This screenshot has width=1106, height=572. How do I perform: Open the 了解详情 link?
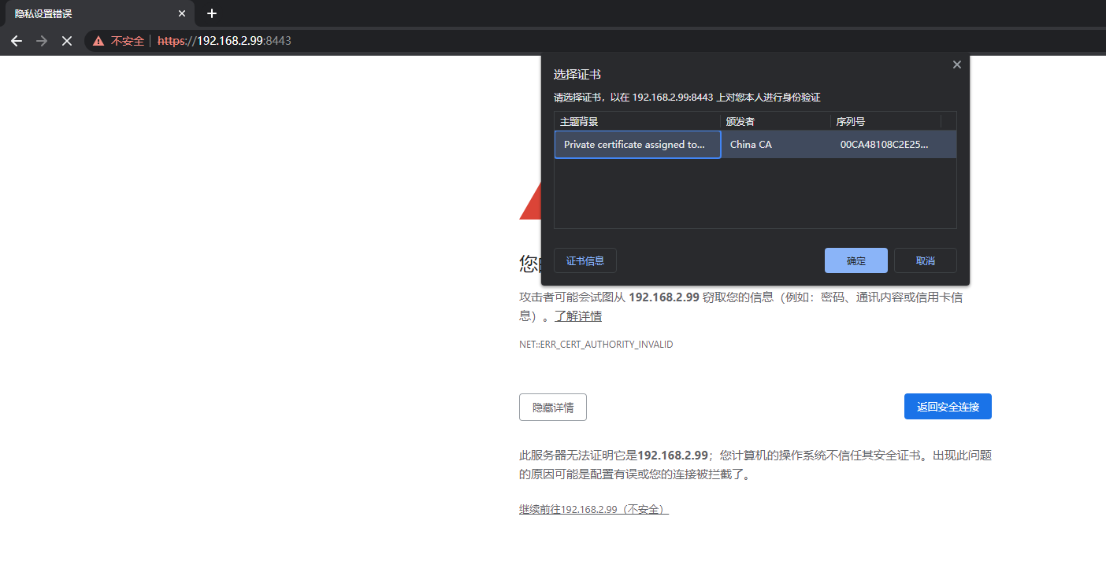pos(578,316)
